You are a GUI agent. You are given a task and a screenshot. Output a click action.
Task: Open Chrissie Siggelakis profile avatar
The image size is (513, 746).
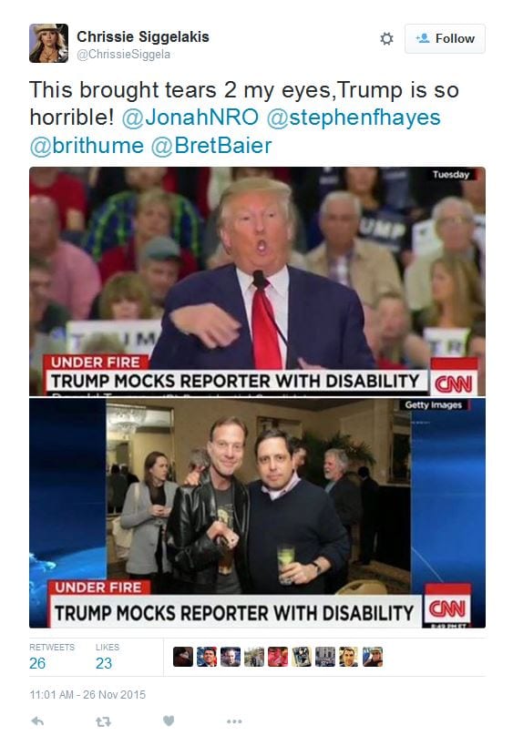tap(48, 44)
